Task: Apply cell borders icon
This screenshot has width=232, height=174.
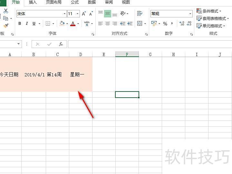Action: (x=48, y=24)
